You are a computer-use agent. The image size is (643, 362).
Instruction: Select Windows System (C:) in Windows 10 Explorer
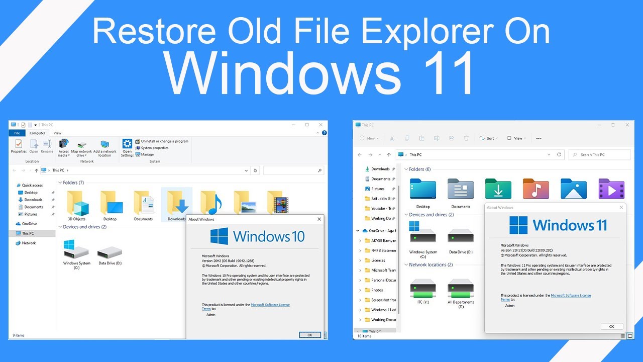(x=77, y=254)
